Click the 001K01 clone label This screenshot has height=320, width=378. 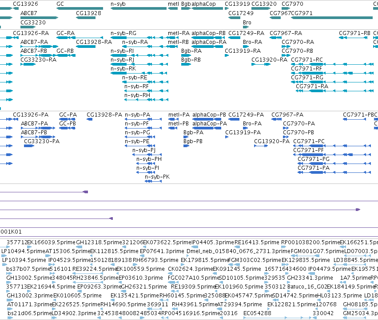[11, 232]
